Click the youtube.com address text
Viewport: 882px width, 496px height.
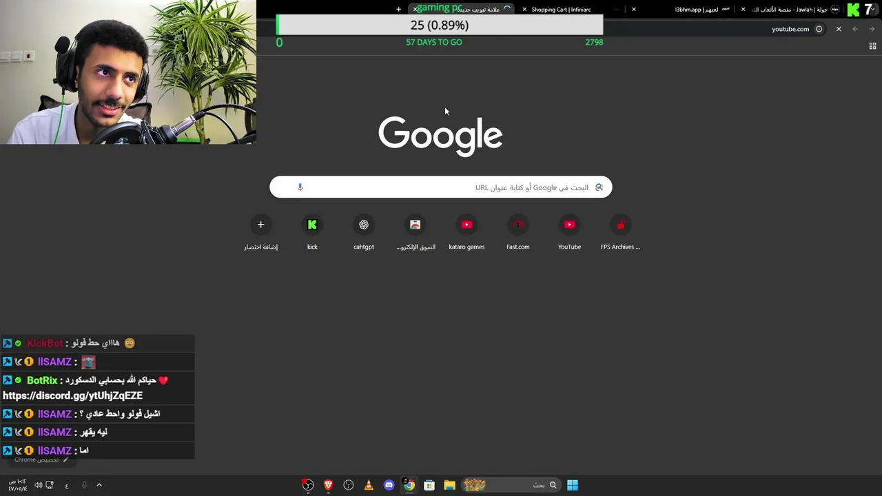tap(790, 29)
